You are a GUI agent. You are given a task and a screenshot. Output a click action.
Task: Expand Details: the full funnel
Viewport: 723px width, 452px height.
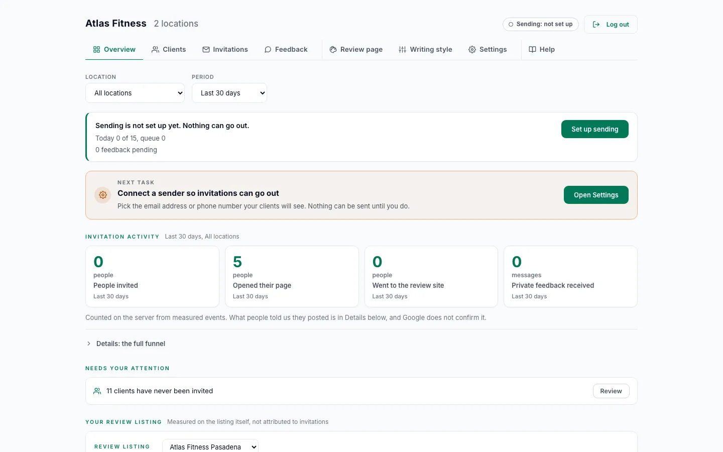click(126, 344)
